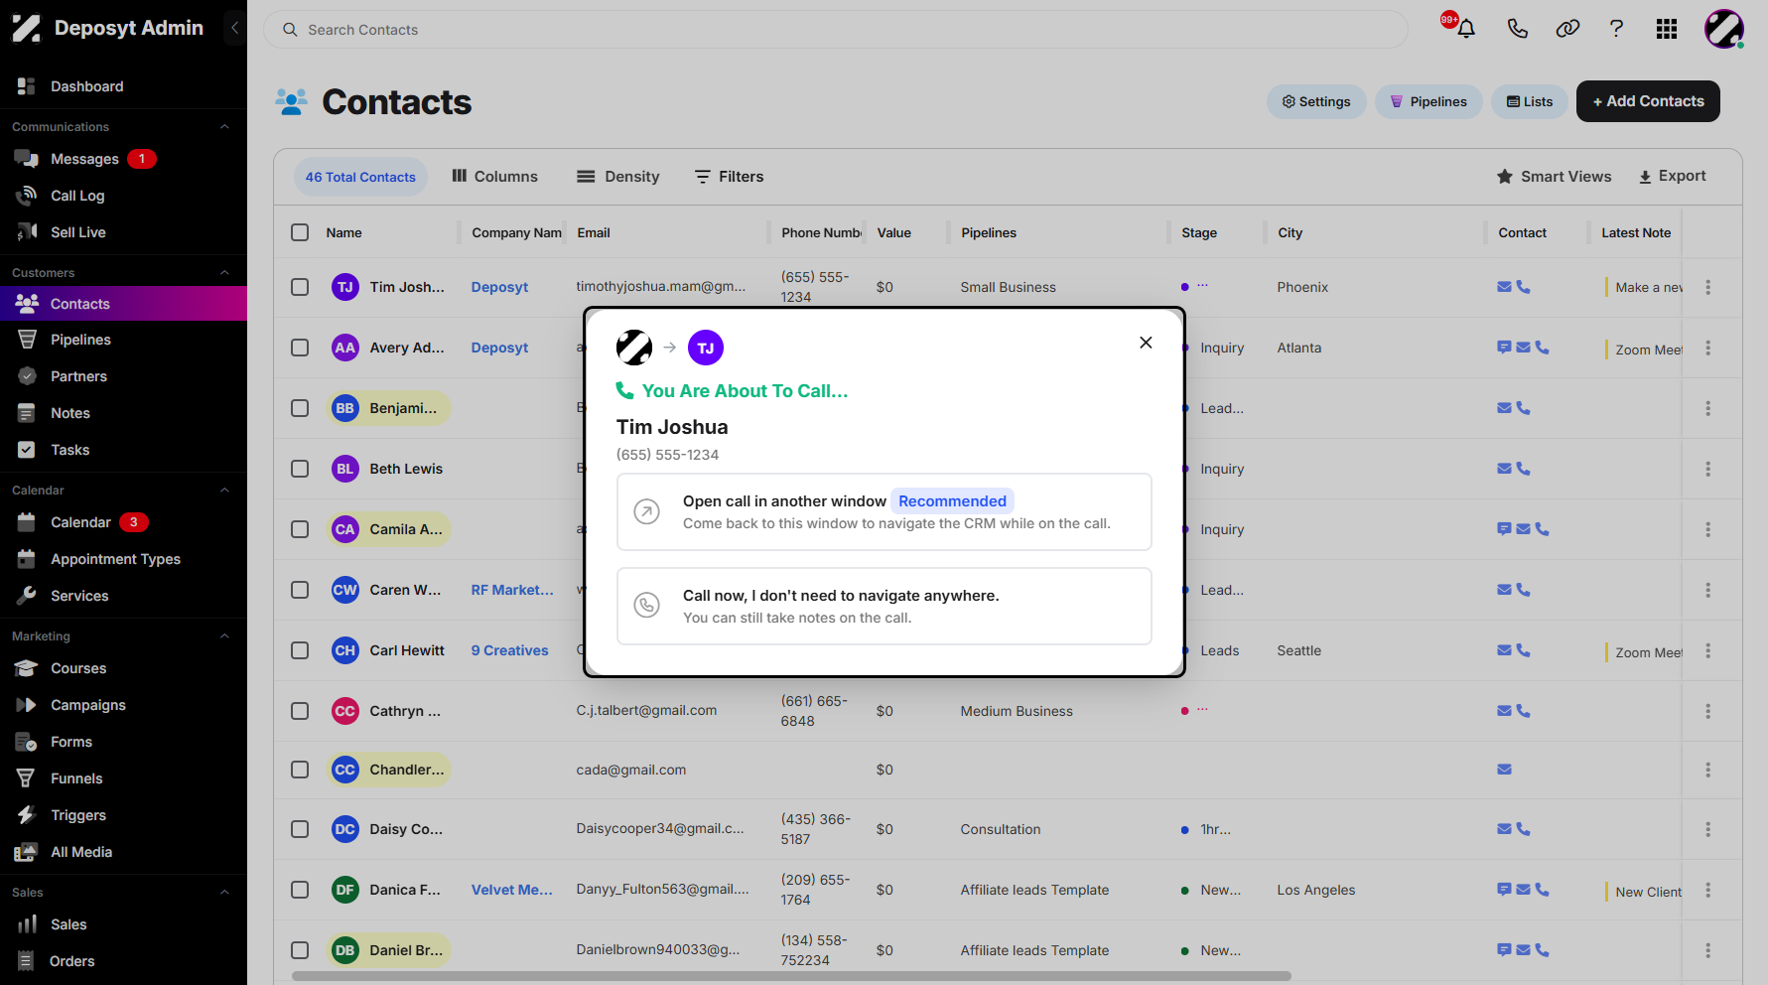
Task: Collapse the sidebar with the chevron arrow
Action: [x=234, y=28]
